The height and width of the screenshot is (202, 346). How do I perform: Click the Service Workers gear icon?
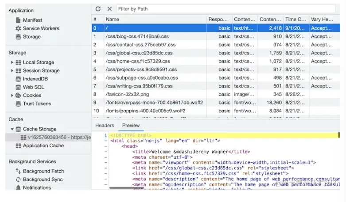pos(18,28)
